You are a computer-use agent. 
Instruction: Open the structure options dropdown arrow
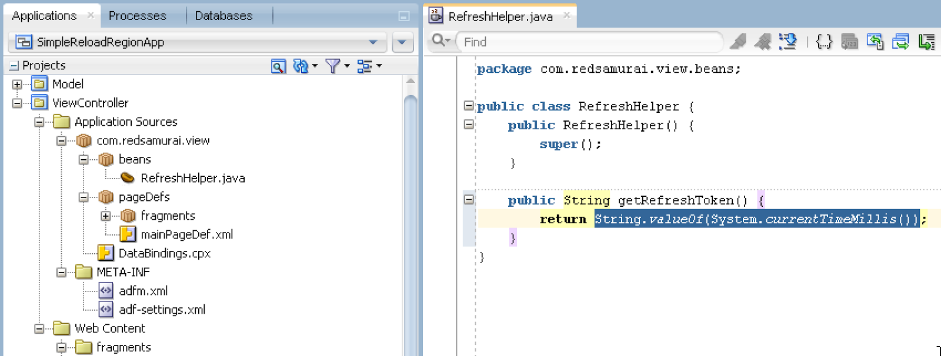point(379,66)
